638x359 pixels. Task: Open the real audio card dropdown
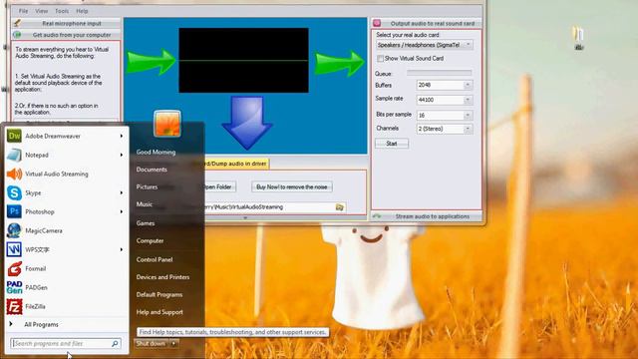click(468, 45)
